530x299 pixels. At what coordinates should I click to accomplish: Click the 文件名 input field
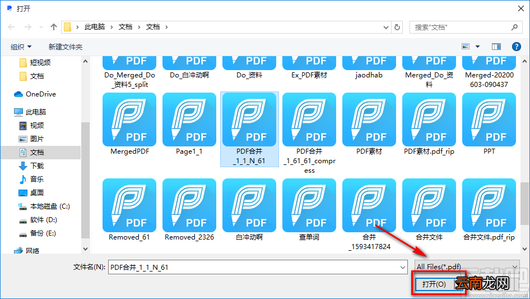[254, 267]
